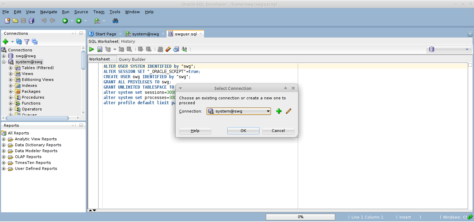Open the worksheet connection selector dropdown
This screenshot has height=222, width=474.
click(x=449, y=49)
